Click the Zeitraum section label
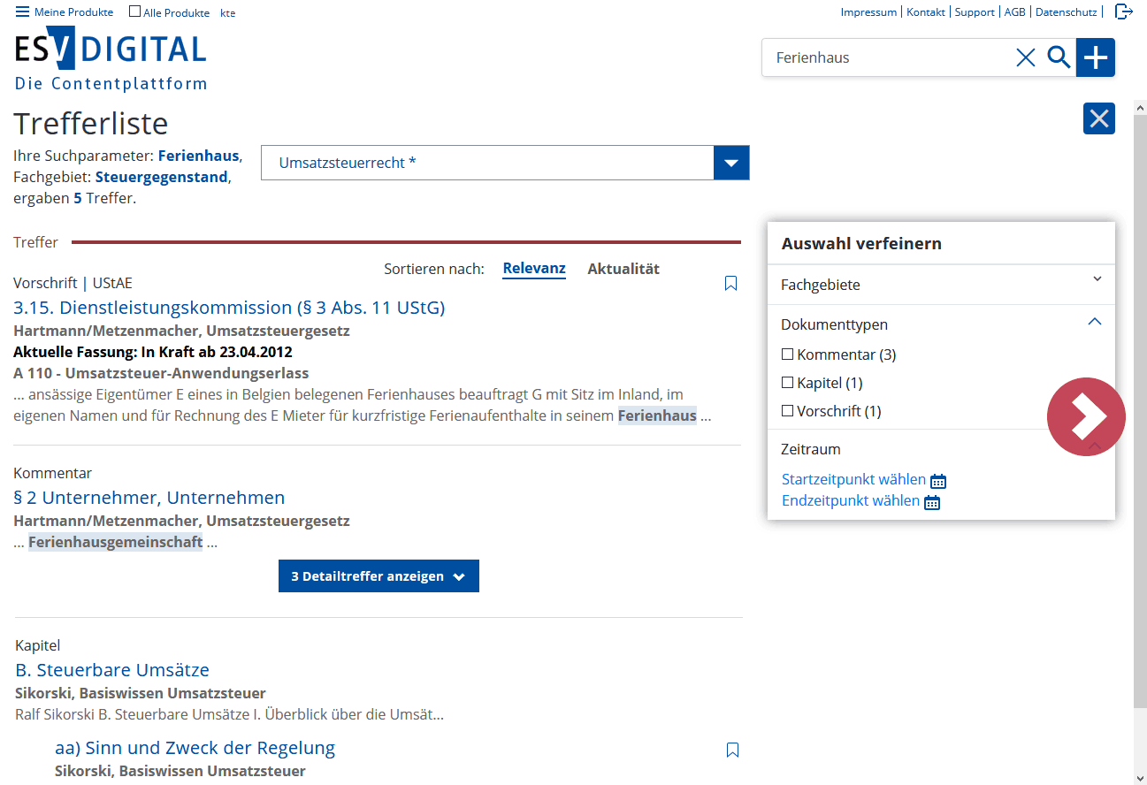 click(x=811, y=449)
